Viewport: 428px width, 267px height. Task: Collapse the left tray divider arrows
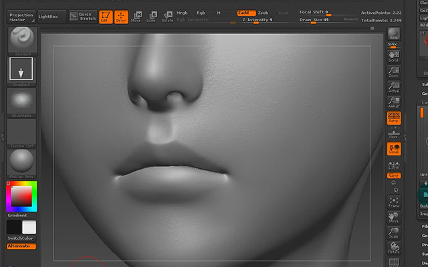(x=3, y=138)
